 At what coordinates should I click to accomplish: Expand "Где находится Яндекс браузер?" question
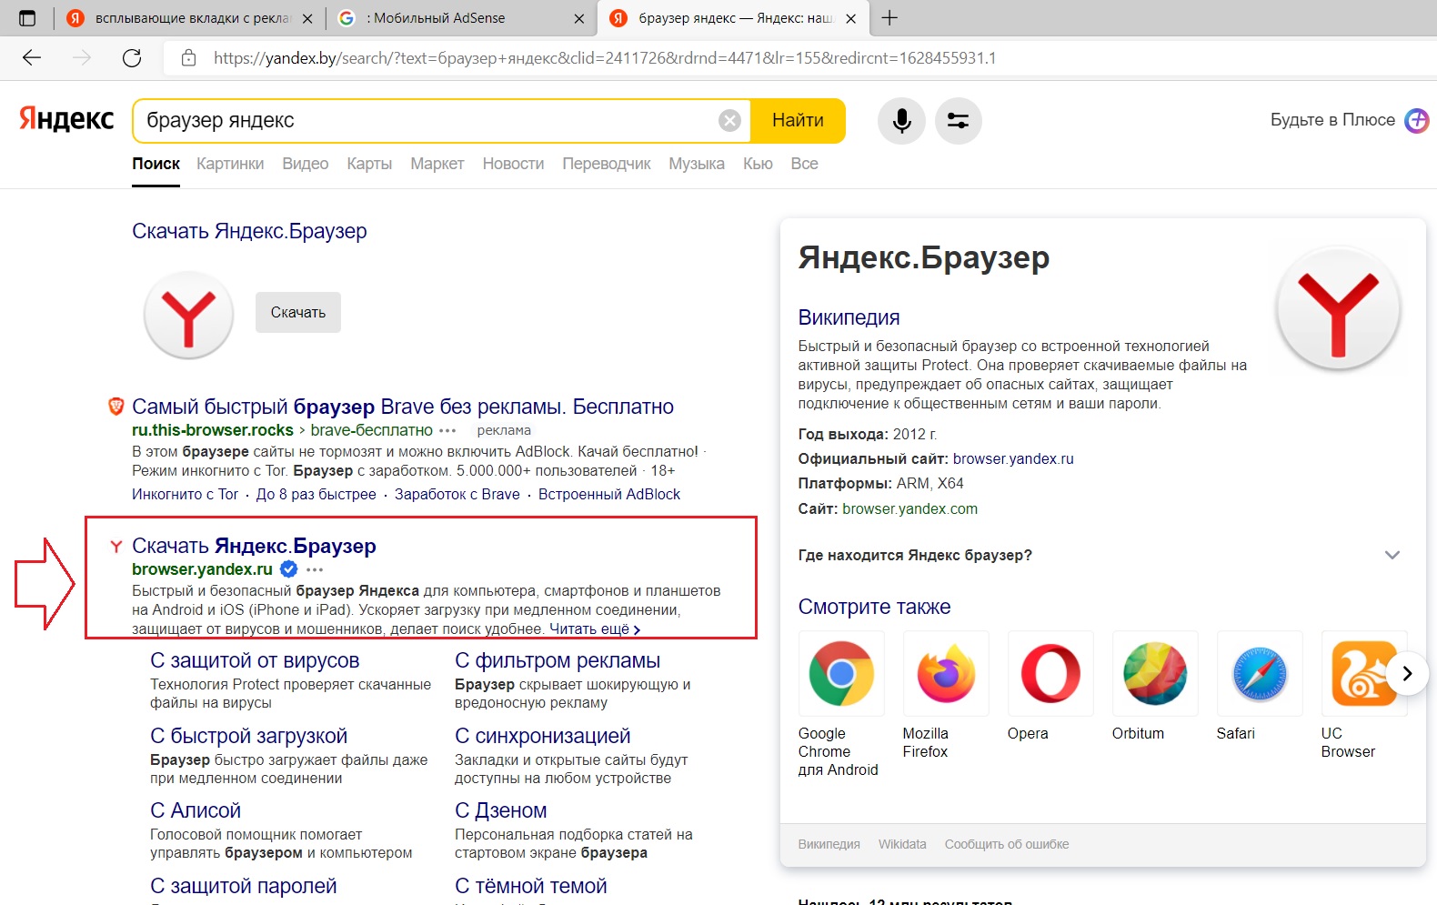click(1392, 555)
